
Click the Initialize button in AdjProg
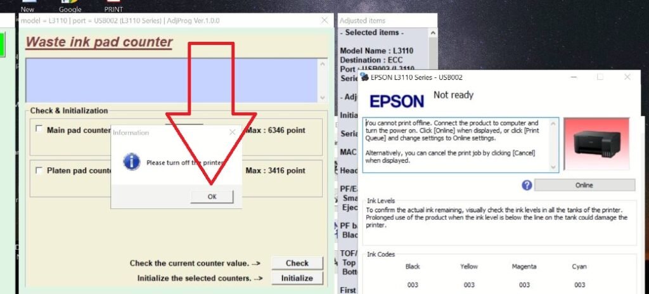click(297, 278)
